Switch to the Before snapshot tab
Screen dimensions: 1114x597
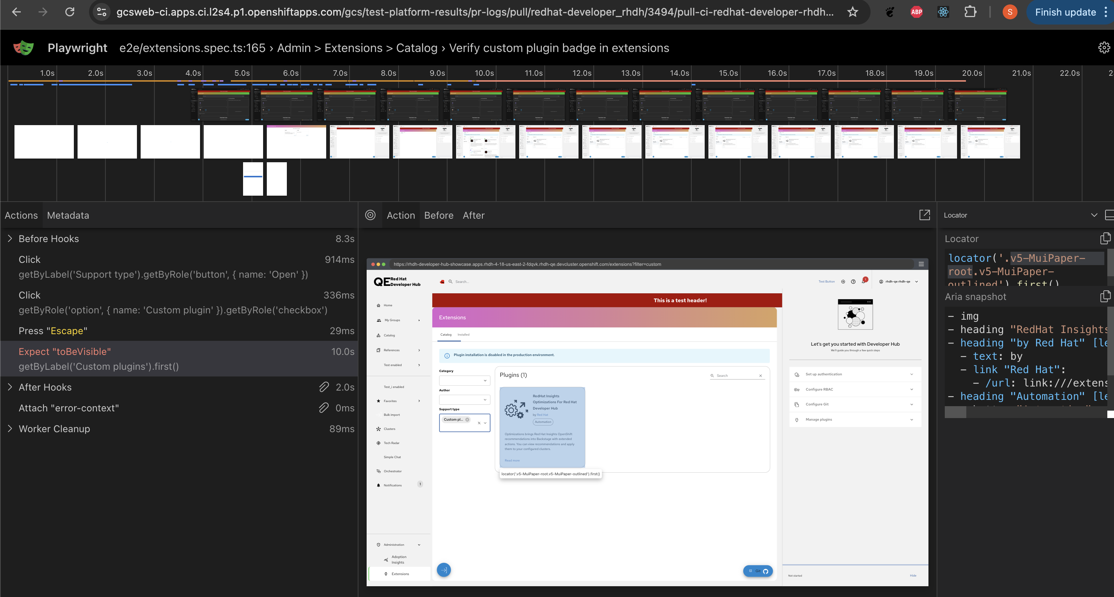[439, 215]
